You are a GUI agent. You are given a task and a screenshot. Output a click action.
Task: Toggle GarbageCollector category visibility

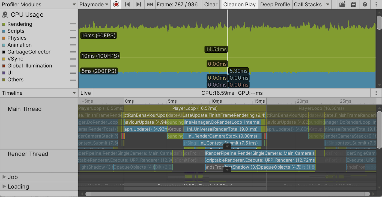(x=4, y=52)
